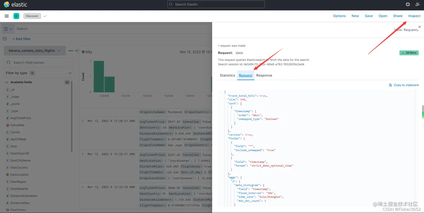Open the kibana_sample_data_flights index dropdown

(x=35, y=51)
